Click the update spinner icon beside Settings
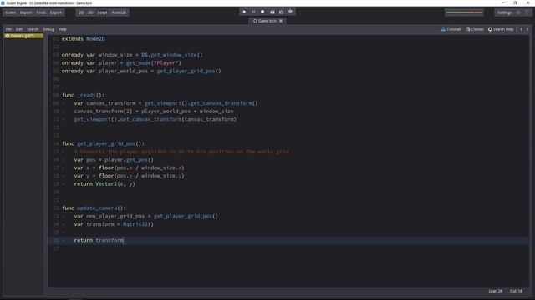The width and height of the screenshot is (535, 300). point(518,12)
